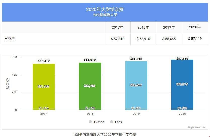The width and height of the screenshot is (210, 137).
Task: Click the 2020年大学学杂费 title
Action: [x=105, y=9]
